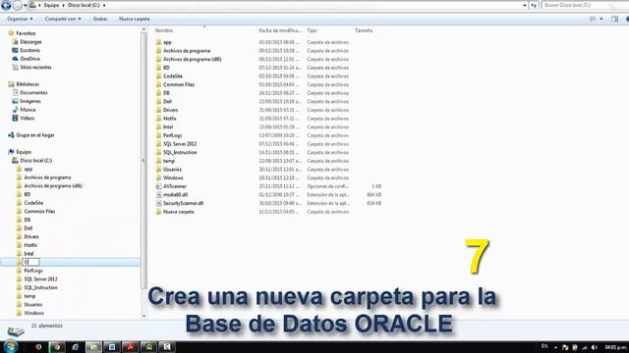Open the blue Word taskbar icon
This screenshot has width=629, height=353.
pyautogui.click(x=111, y=347)
